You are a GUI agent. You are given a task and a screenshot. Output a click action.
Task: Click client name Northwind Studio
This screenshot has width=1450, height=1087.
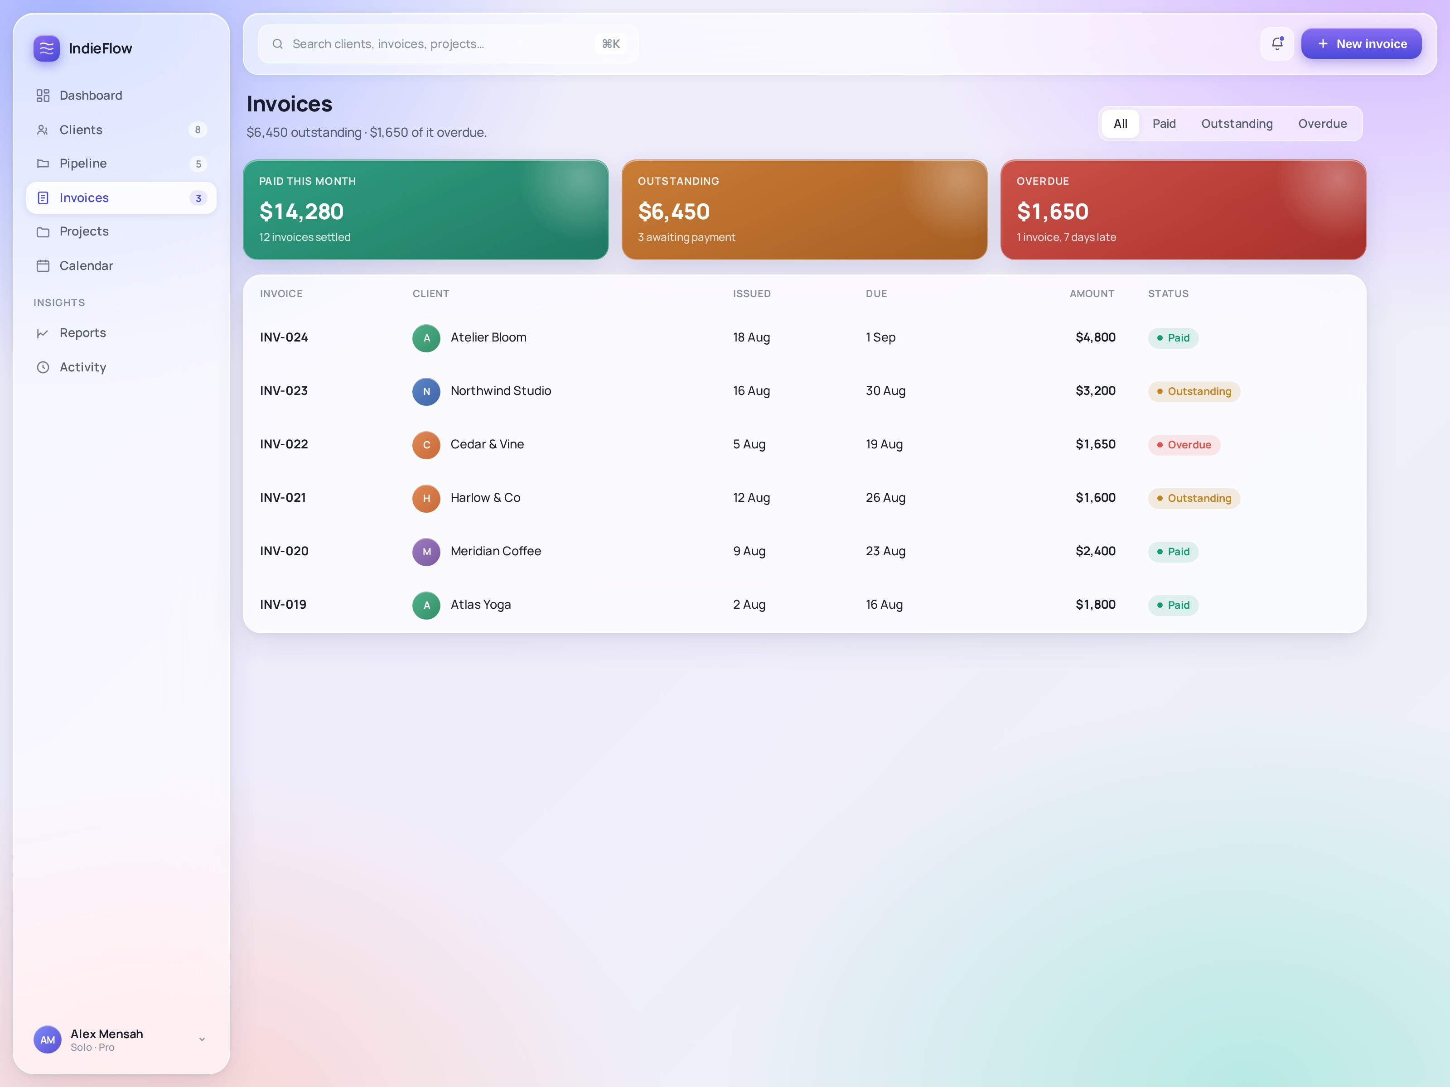pos(501,391)
